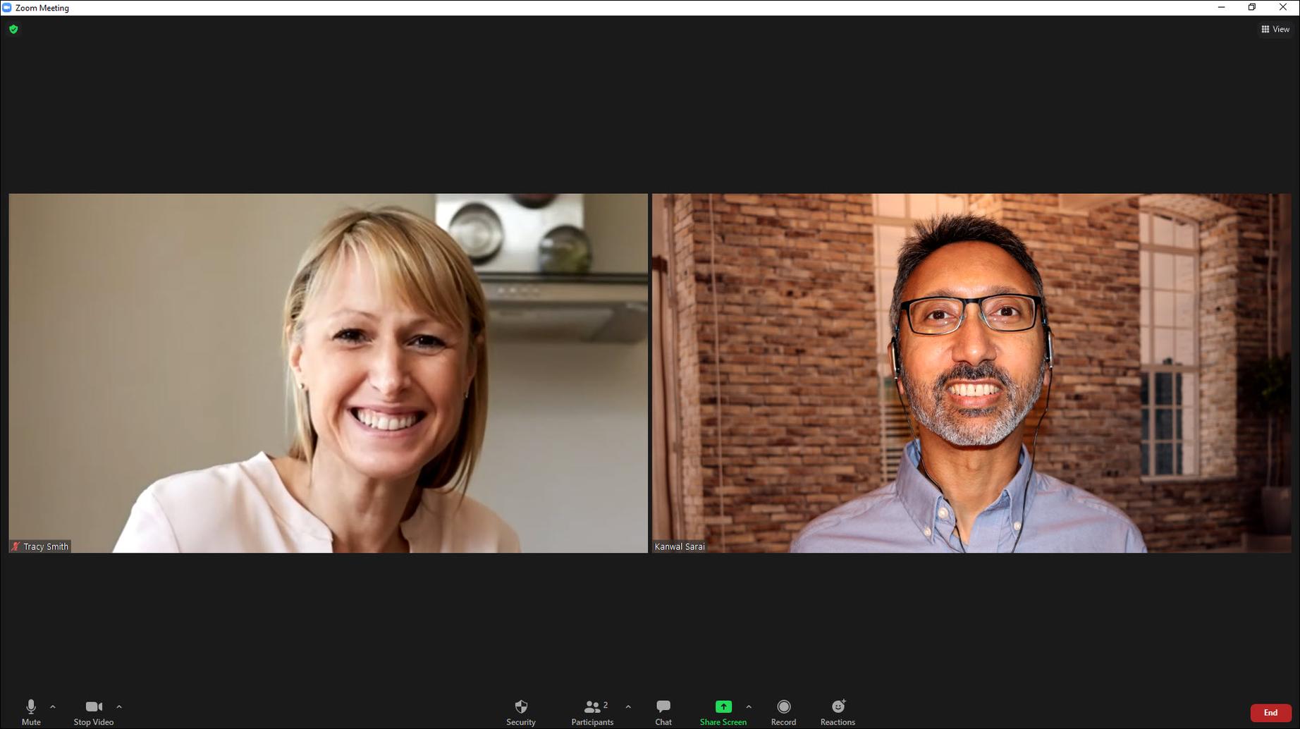Expand share options arrow beside Share Screen
The height and width of the screenshot is (729, 1300).
(749, 706)
